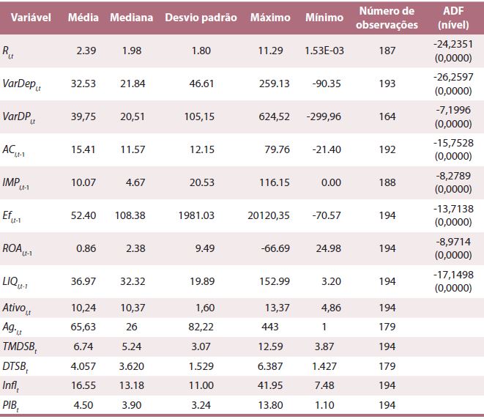
Task: Click the VarDep variable row label
Action: click(x=20, y=84)
